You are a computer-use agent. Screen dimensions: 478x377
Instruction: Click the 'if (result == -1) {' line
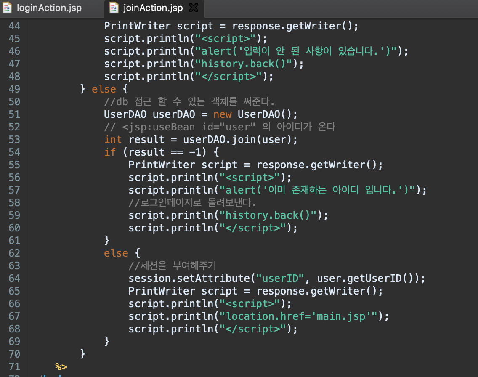tap(162, 152)
